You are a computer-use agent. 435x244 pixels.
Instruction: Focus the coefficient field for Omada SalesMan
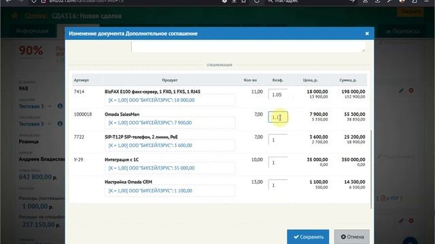point(278,117)
